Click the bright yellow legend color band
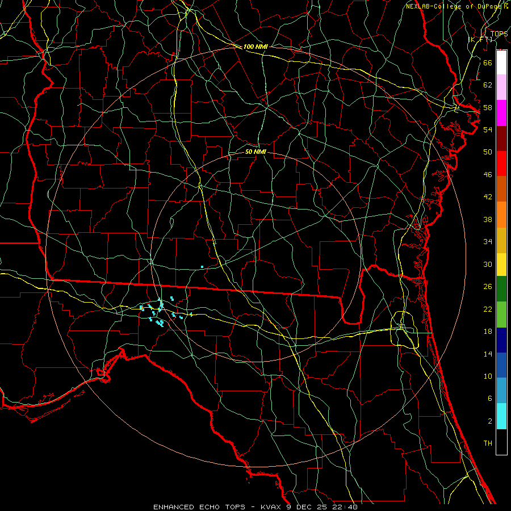Image resolution: width=511 pixels, height=511 pixels. [x=501, y=265]
